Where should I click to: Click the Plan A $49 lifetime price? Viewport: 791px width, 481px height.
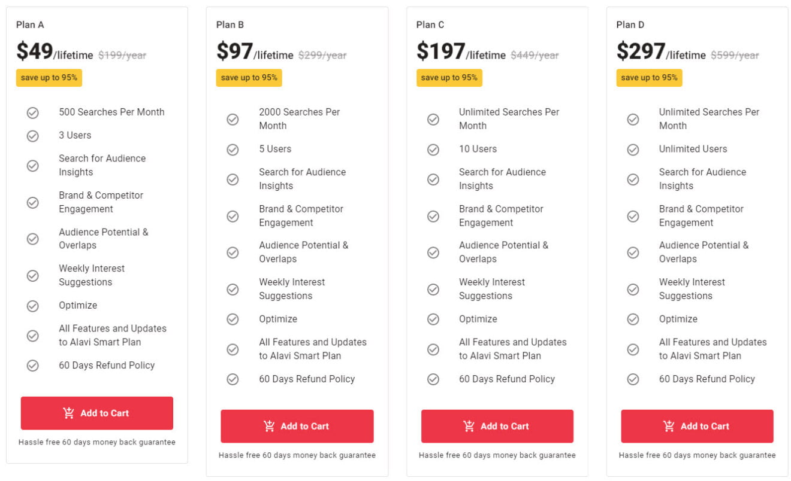pyautogui.click(x=54, y=52)
